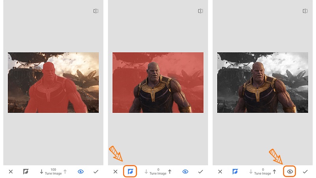Increase brush value with up arrow, middle screen
The height and width of the screenshot is (178, 316).
170,172
